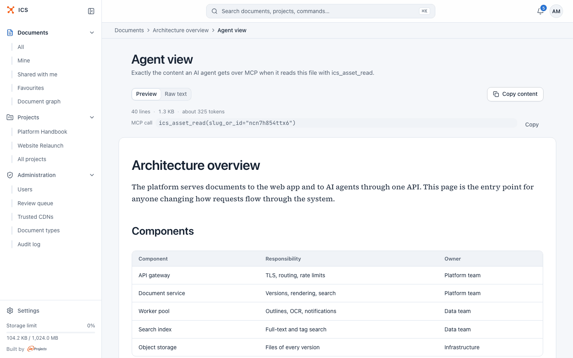Open the notifications bell
The image size is (573, 358).
(x=540, y=11)
